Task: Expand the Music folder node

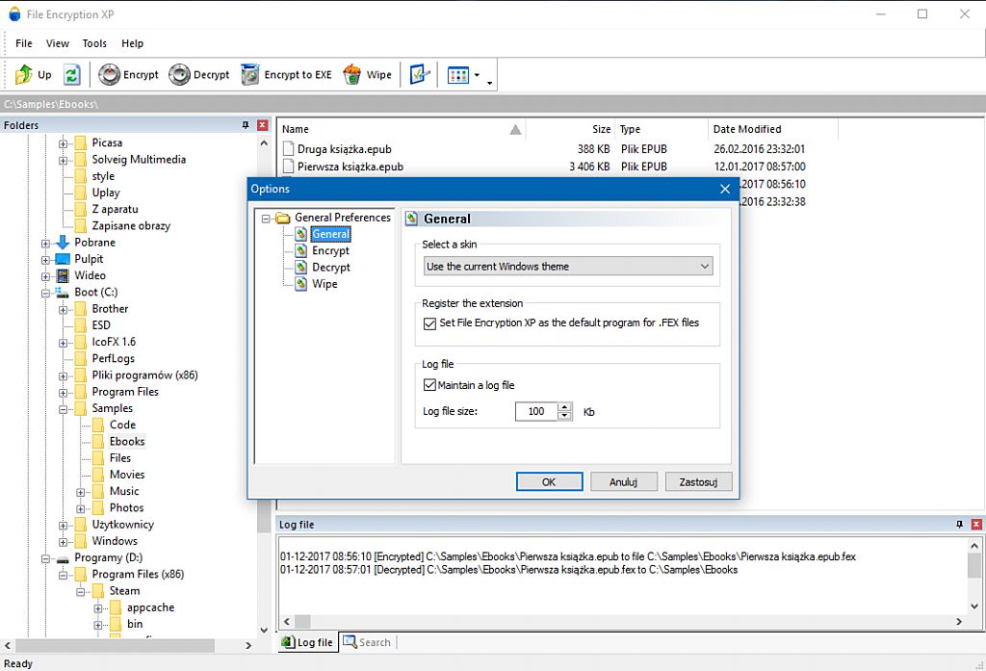Action: pos(81,492)
